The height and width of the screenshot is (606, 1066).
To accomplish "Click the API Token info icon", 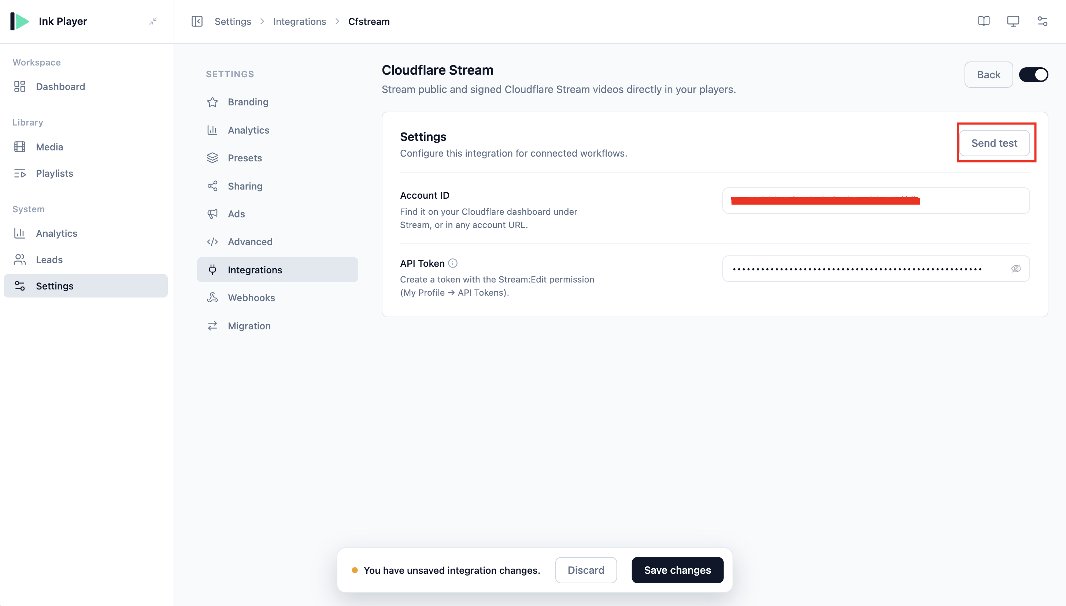I will pos(452,263).
